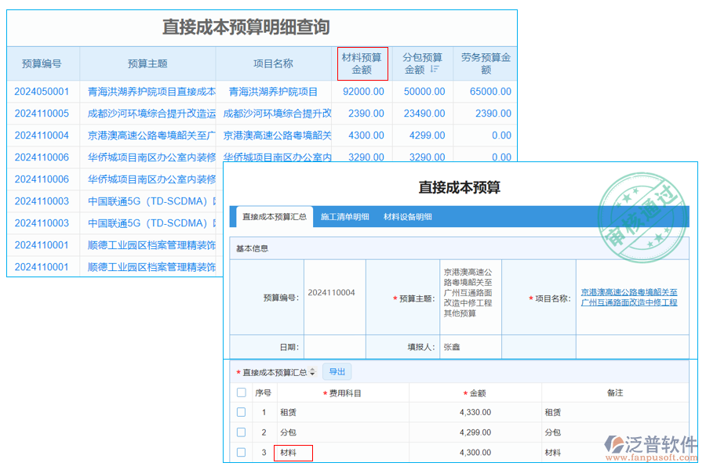Click the 日期 date input field
This screenshot has height=470, width=706.
[x=337, y=347]
